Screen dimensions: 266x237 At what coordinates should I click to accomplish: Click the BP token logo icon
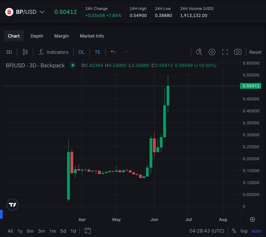(9, 12)
